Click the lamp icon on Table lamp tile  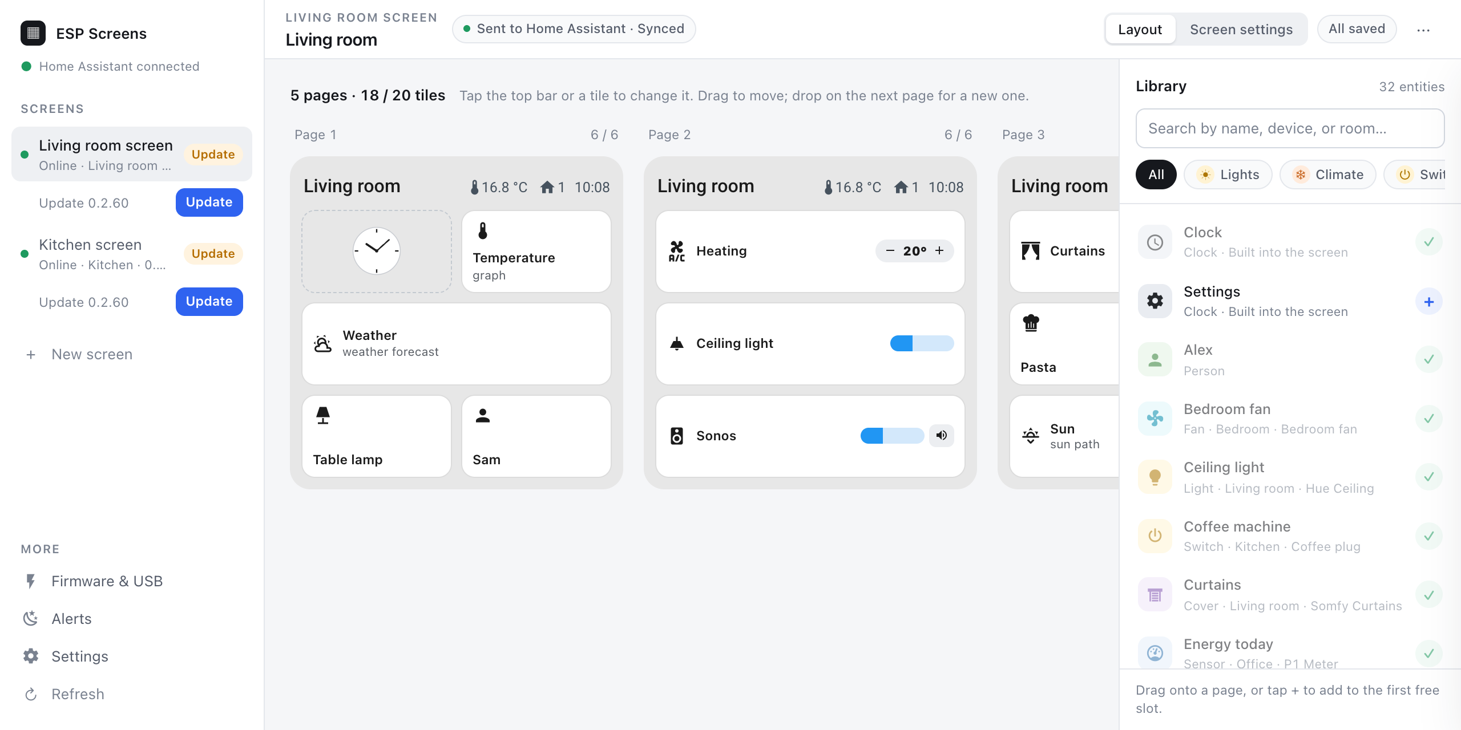tap(323, 416)
